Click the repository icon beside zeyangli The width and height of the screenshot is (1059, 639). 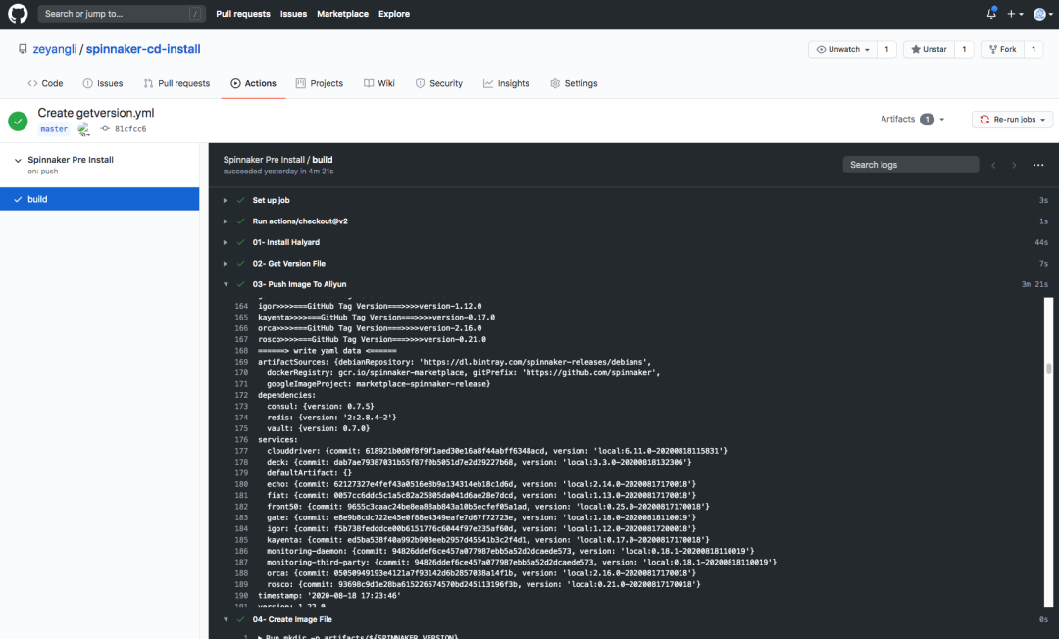[23, 49]
